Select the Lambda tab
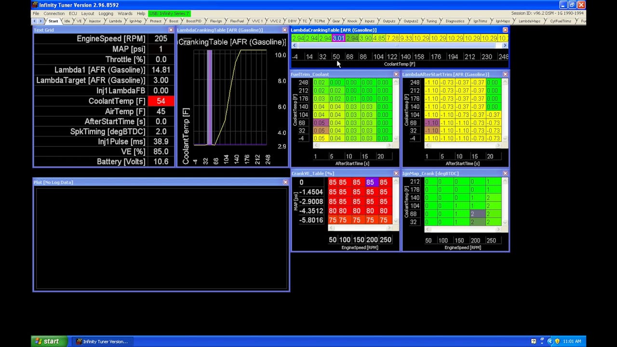 (x=115, y=21)
